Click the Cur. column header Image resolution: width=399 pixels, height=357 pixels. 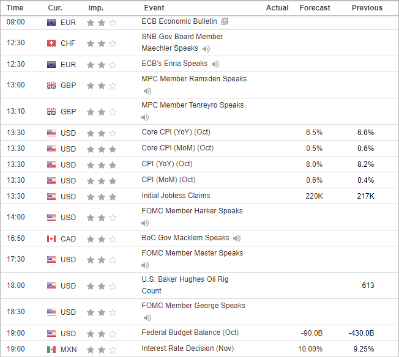point(55,8)
